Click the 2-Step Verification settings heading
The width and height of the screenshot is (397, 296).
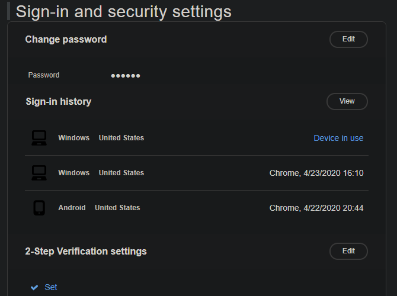pyautogui.click(x=86, y=252)
